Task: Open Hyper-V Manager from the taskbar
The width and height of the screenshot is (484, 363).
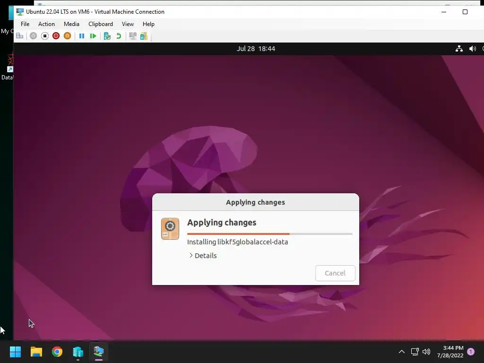Action: pyautogui.click(x=78, y=352)
